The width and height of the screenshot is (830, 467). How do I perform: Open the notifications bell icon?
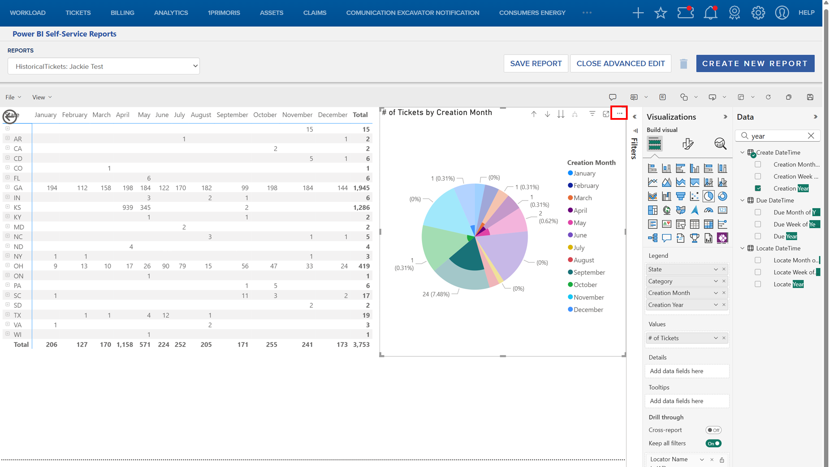tap(710, 13)
